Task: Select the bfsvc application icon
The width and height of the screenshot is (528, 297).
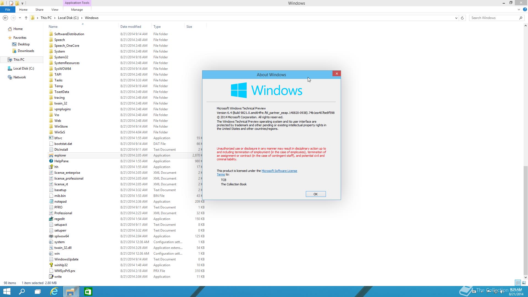Action: pos(51,138)
